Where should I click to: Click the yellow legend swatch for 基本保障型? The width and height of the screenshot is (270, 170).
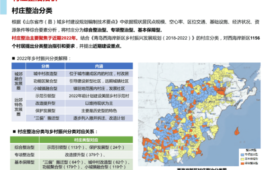click(242, 159)
